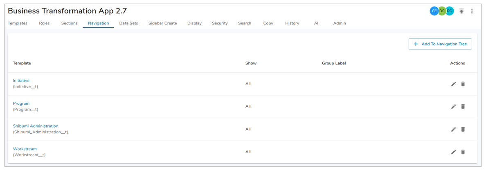The height and width of the screenshot is (170, 486).
Task: Open the Shibumi Administration template link
Action: (36, 126)
